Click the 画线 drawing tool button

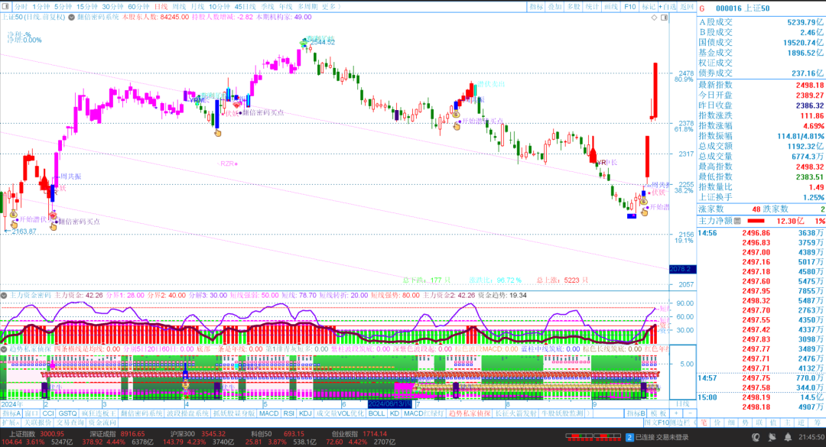coord(611,7)
